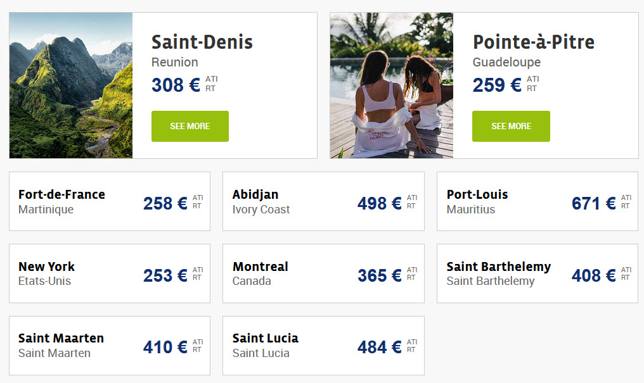Image resolution: width=644 pixels, height=383 pixels.
Task: Click the Pointe-à-Pitre heading
Action: pos(534,42)
